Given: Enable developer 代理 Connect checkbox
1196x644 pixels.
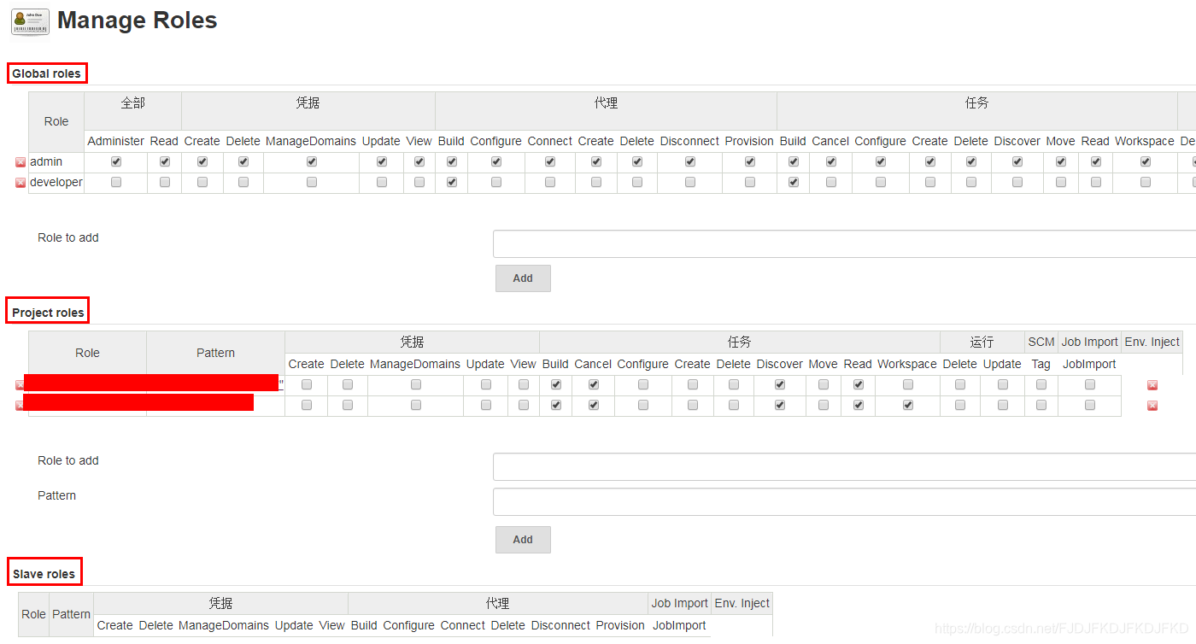Looking at the screenshot, I should (x=550, y=182).
